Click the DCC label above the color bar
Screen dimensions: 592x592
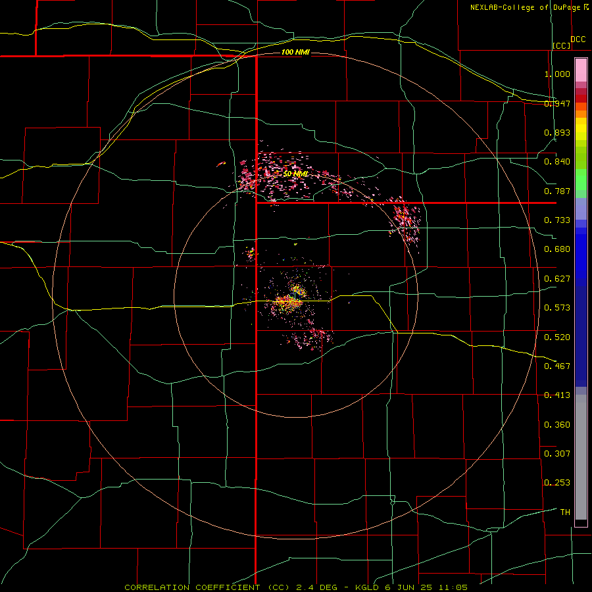[x=578, y=39]
